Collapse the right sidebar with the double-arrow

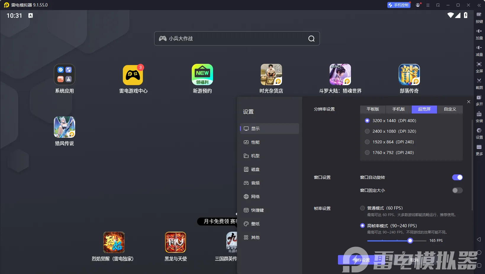pyautogui.click(x=479, y=5)
